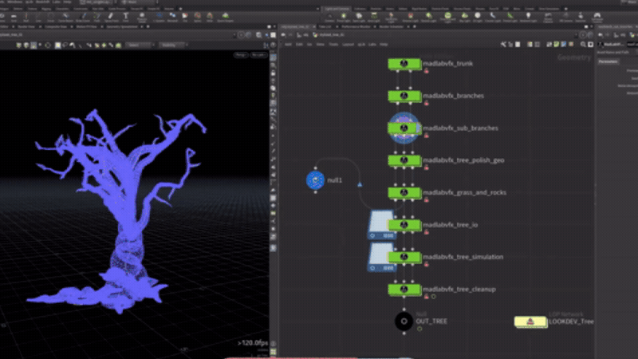Select the Curve Bezier shelf tool
Screen dimensions: 638x359
pyautogui.click(x=65, y=18)
